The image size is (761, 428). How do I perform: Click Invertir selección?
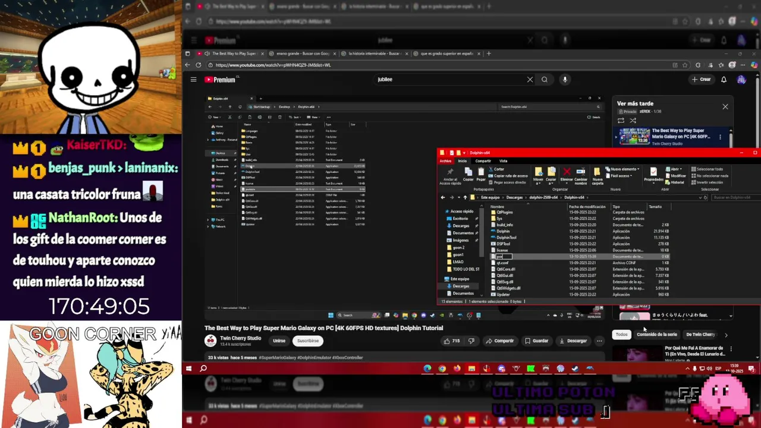point(706,182)
